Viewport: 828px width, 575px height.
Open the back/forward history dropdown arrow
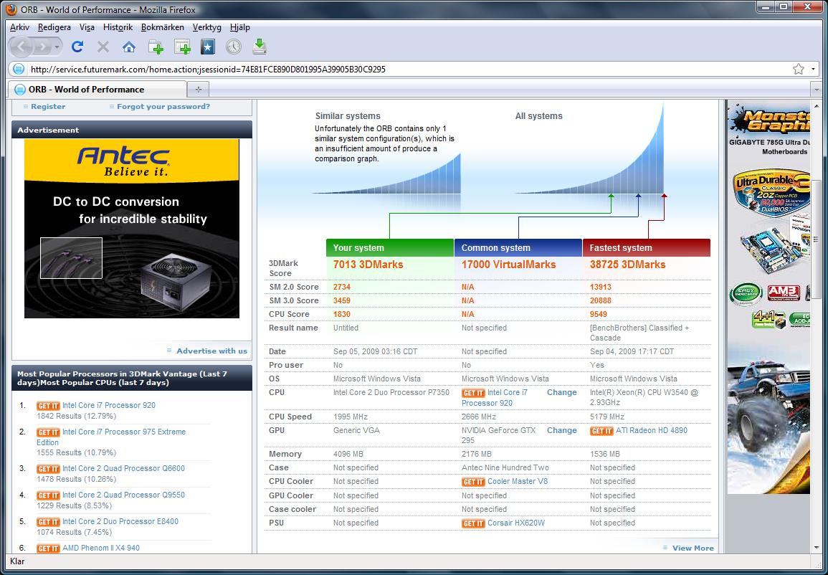click(57, 47)
